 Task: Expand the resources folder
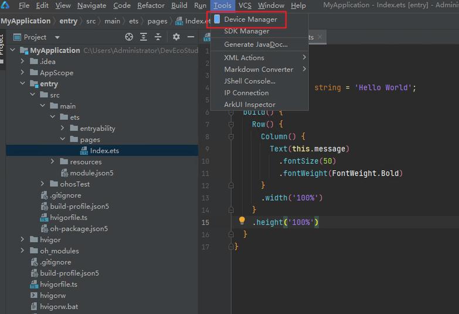pos(52,161)
